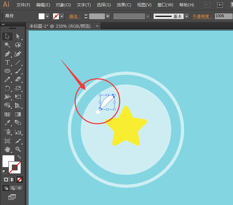This screenshot has width=233, height=205.
Task: Click the 不透明度 opacity link
Action: coord(202,16)
